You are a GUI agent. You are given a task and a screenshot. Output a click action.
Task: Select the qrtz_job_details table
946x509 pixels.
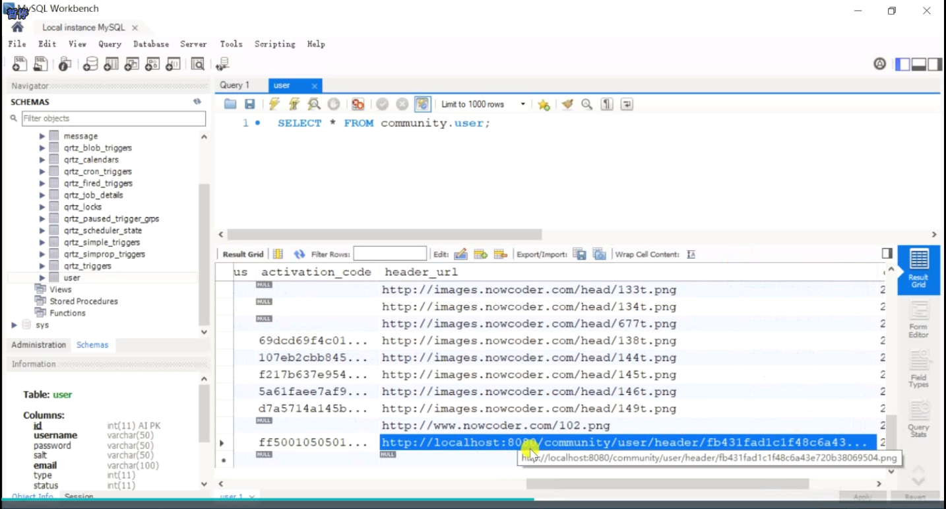coord(93,195)
